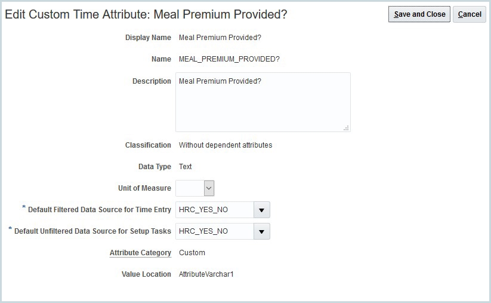Cancel editing the custom time attribute
The width and height of the screenshot is (491, 303).
(470, 14)
